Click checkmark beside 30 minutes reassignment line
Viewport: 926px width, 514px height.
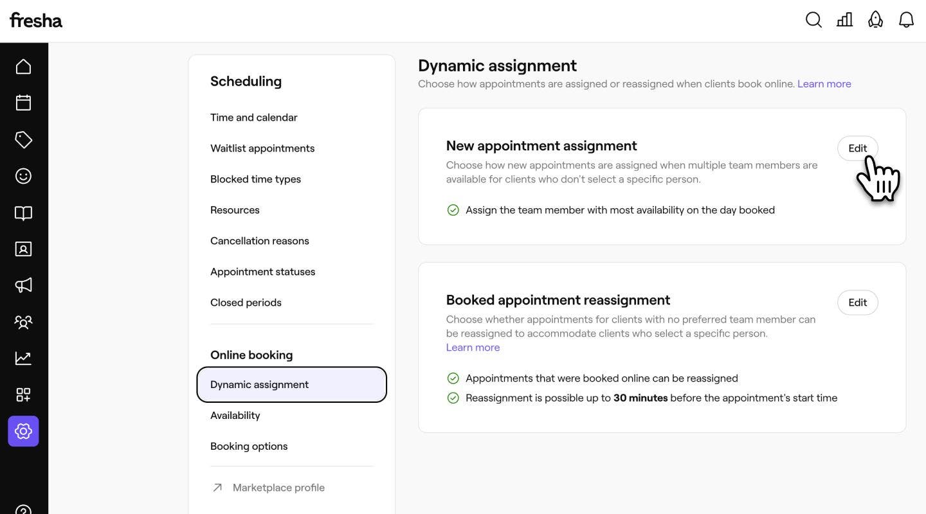[x=453, y=398]
